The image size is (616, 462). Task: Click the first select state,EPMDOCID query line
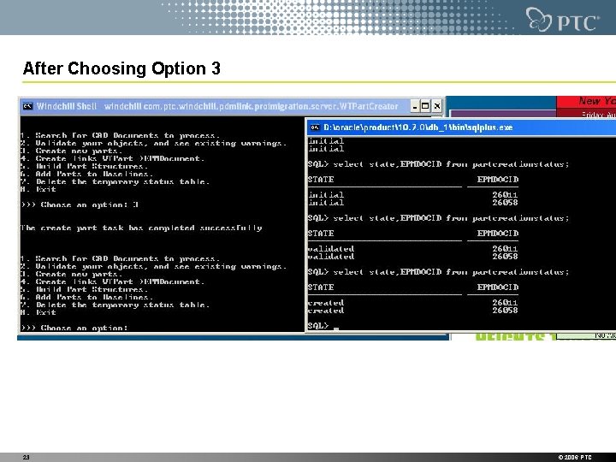[x=438, y=164]
